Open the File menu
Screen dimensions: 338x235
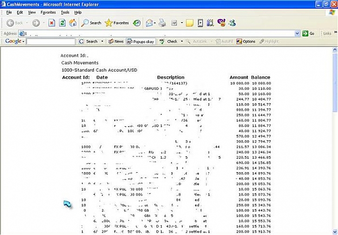pyautogui.click(x=9, y=12)
